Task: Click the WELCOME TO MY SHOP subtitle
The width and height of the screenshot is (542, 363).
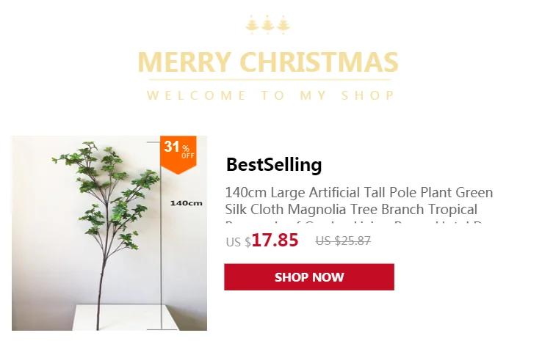Action: coord(270,95)
